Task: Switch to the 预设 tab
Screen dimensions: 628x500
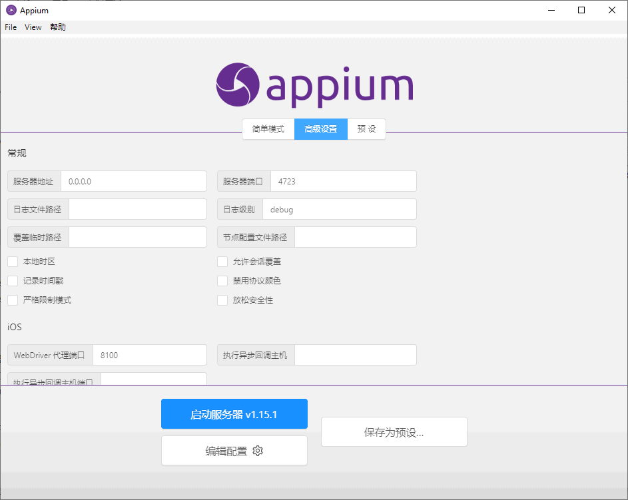Action: [x=366, y=129]
